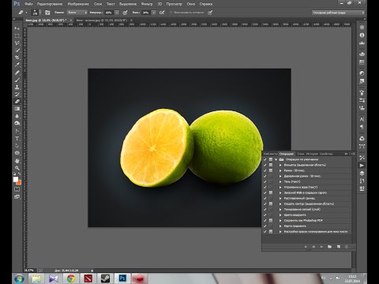Expand the 'Цвета квадранта' action
This screenshot has width=379, height=284.
pos(280,215)
